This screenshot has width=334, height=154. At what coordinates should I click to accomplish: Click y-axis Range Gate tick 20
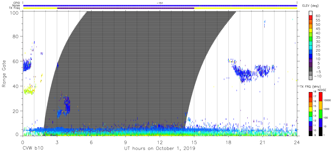point(16,111)
